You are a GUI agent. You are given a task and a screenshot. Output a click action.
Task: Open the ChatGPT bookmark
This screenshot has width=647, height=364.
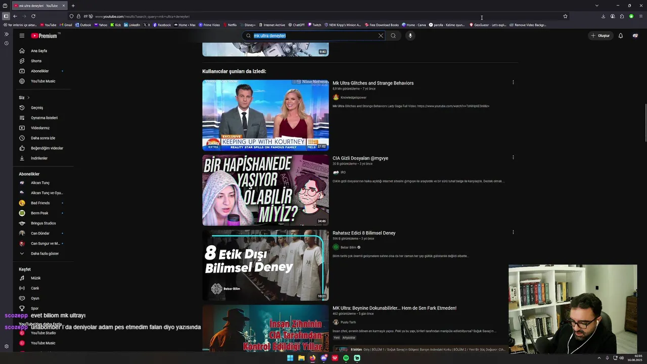tap(296, 25)
